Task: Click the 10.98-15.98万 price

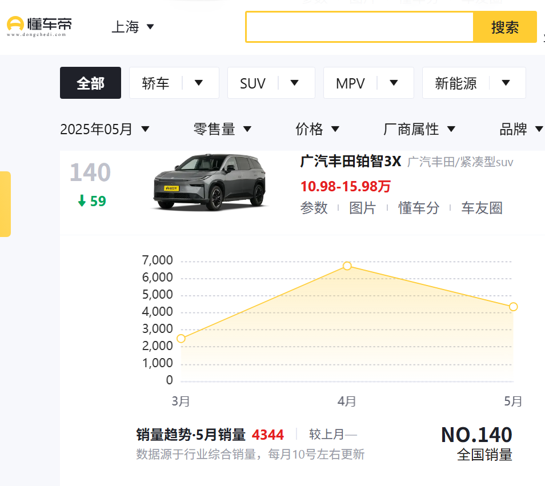Action: coord(346,187)
